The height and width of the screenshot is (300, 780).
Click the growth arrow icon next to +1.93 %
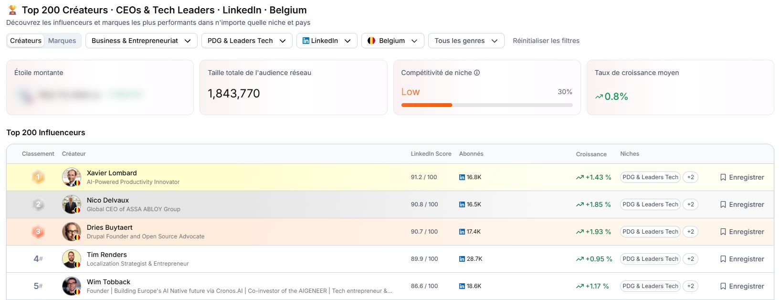580,232
